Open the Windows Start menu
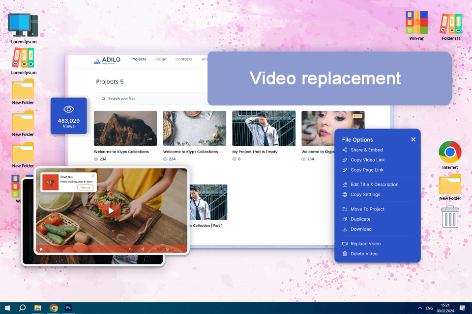 tap(7, 308)
